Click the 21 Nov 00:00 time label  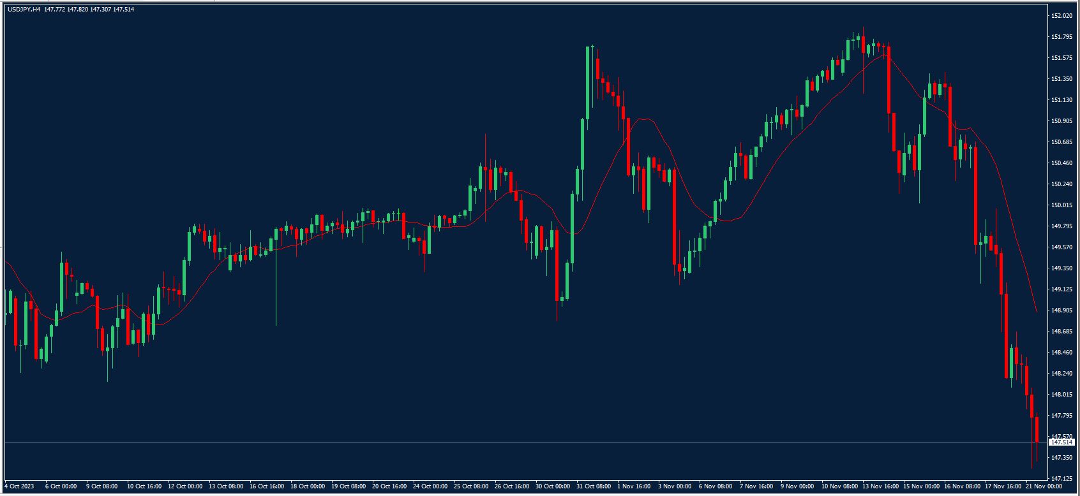click(1044, 486)
